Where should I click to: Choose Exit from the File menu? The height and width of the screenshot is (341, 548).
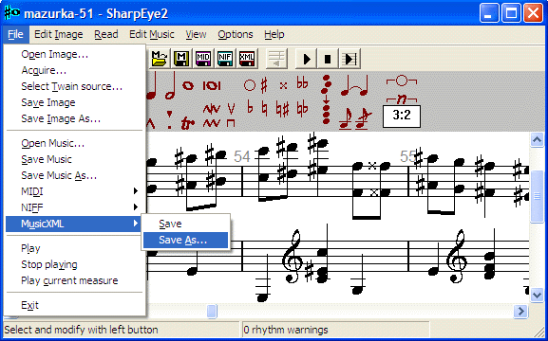click(x=74, y=305)
